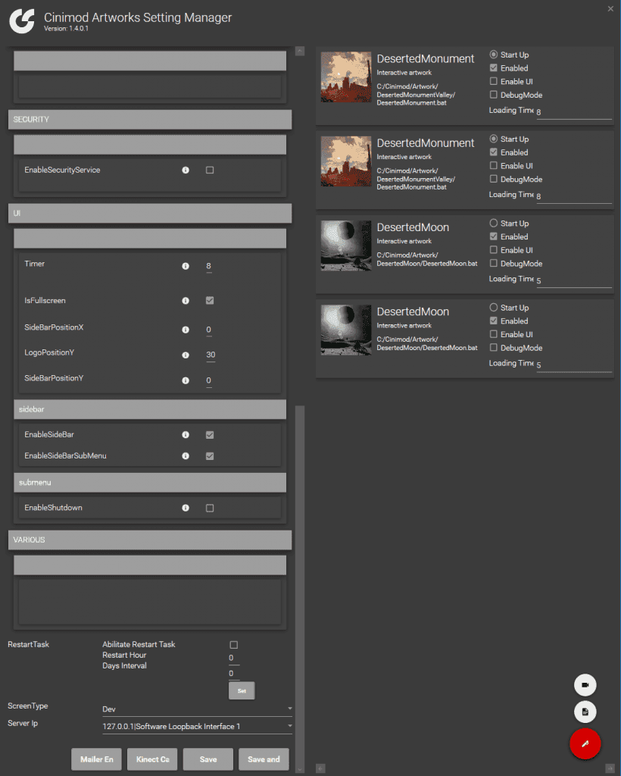
Task: Click the round video camera button
Action: click(x=585, y=685)
